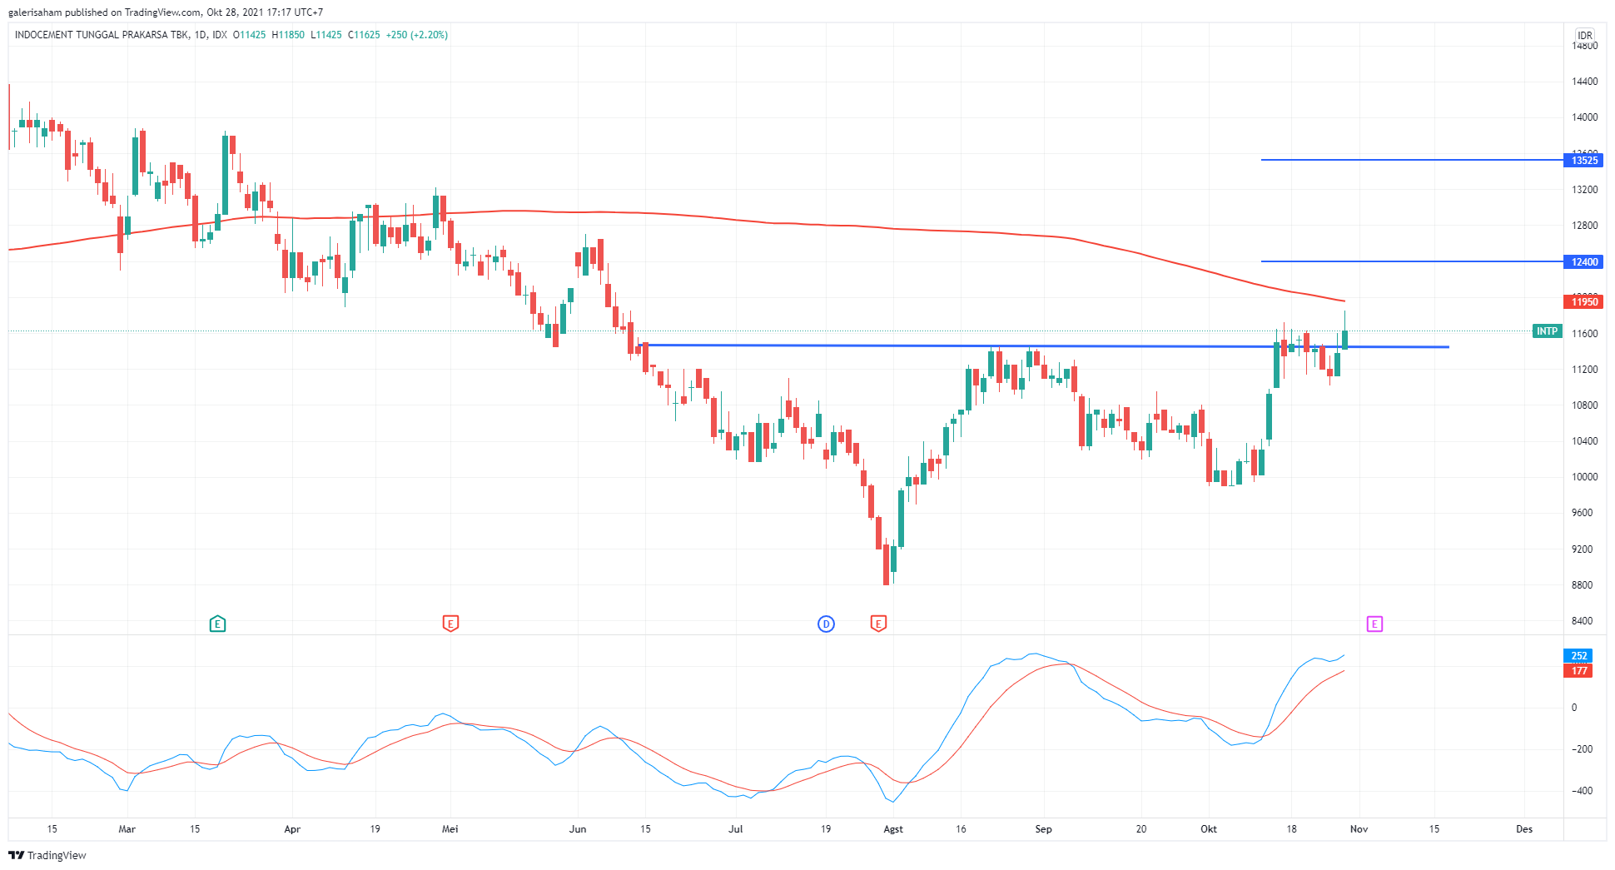Click the green INTP ticker price tag
Screen dimensions: 1615x870
pyautogui.click(x=1547, y=331)
